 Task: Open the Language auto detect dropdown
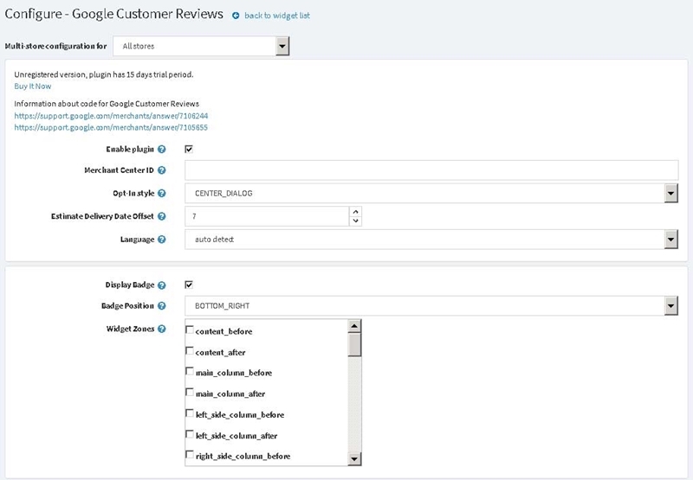pyautogui.click(x=431, y=239)
